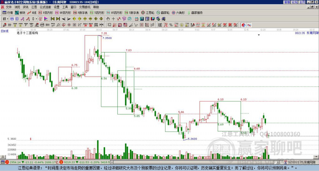Click the red floppy save icon
The height and width of the screenshot is (171, 319).
coord(153,19)
